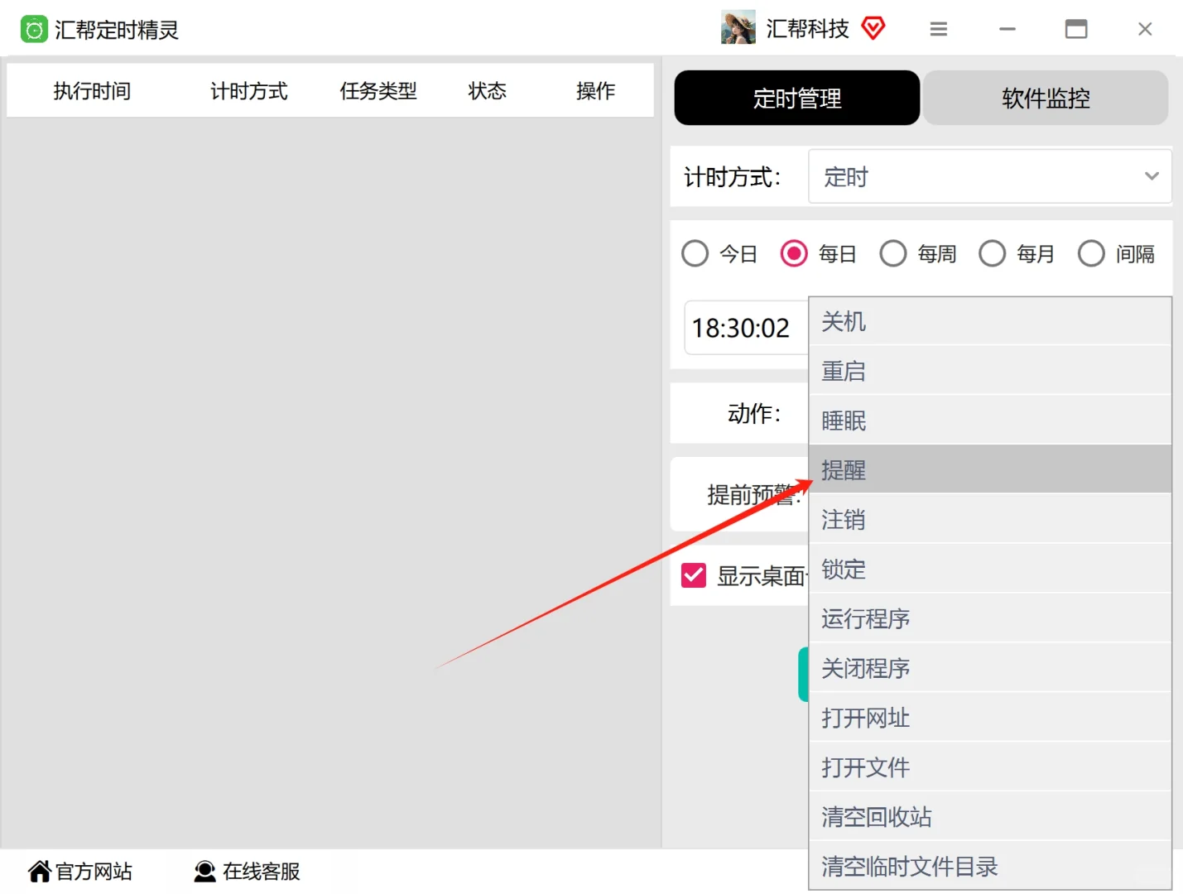Click the 18:30:02 time field
1183x894 pixels.
(x=743, y=327)
